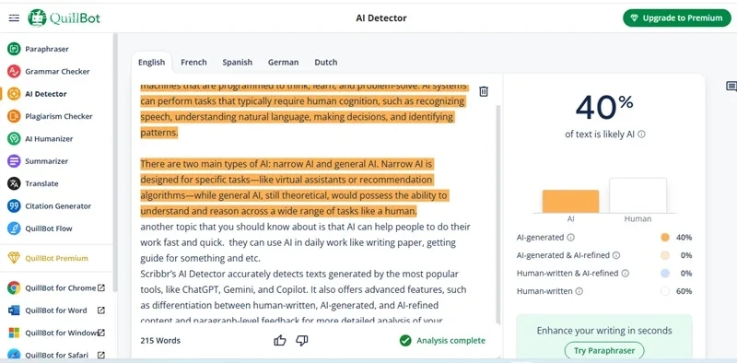737x363 pixels.
Task: Click the QuillBot Premium diamond icon
Action: tap(14, 258)
